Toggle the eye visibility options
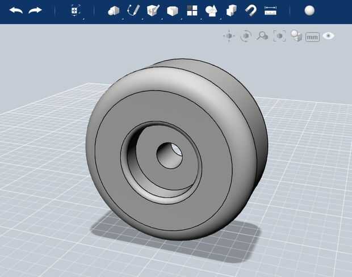 (328, 36)
